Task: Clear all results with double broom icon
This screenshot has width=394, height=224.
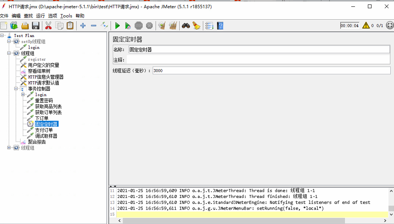Action: coord(173,26)
